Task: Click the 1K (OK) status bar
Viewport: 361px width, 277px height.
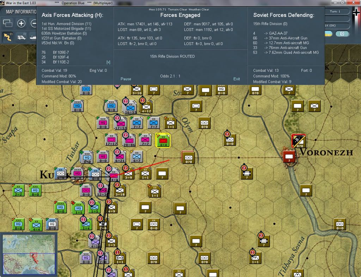Action: 335,25
